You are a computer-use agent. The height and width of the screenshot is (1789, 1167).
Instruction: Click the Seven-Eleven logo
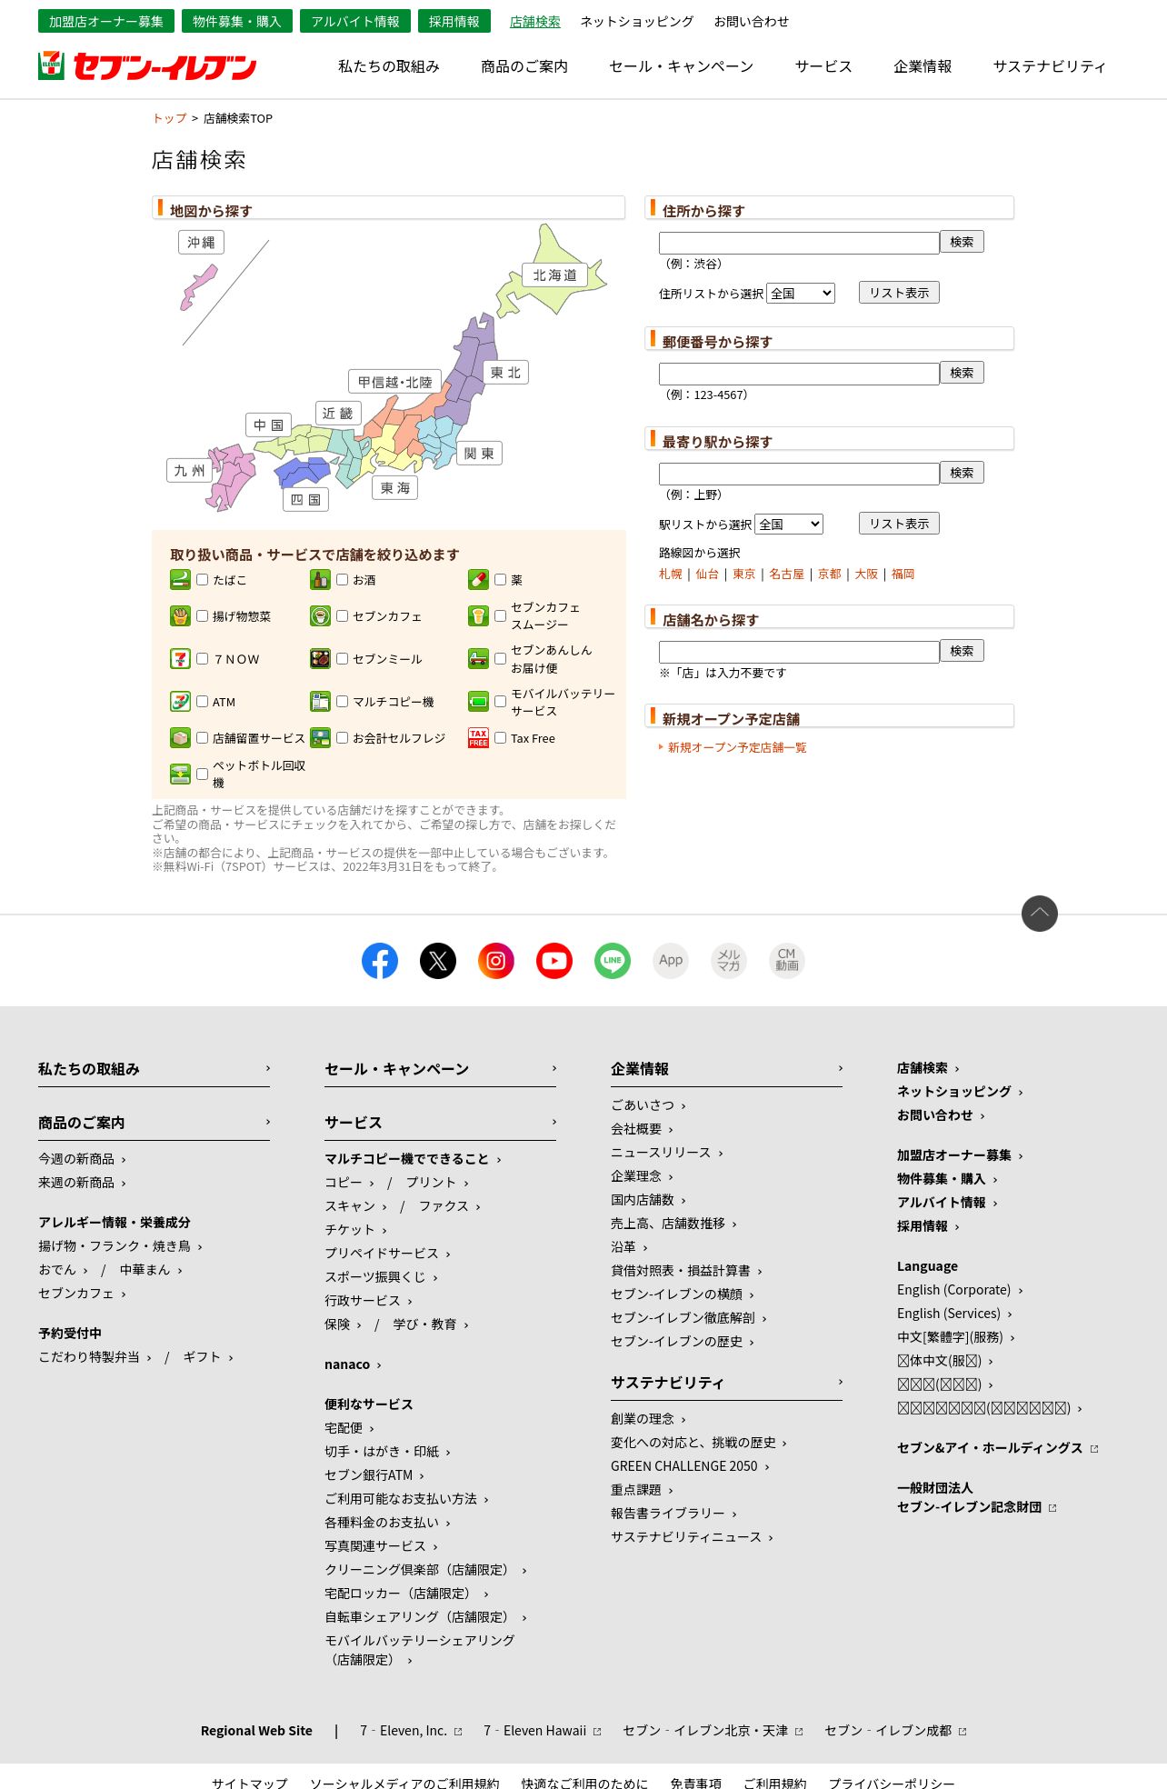tap(147, 66)
